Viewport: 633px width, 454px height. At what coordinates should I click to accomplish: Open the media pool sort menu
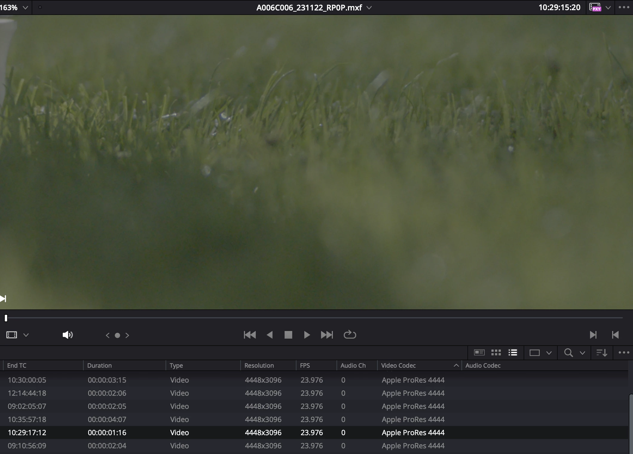coord(601,353)
